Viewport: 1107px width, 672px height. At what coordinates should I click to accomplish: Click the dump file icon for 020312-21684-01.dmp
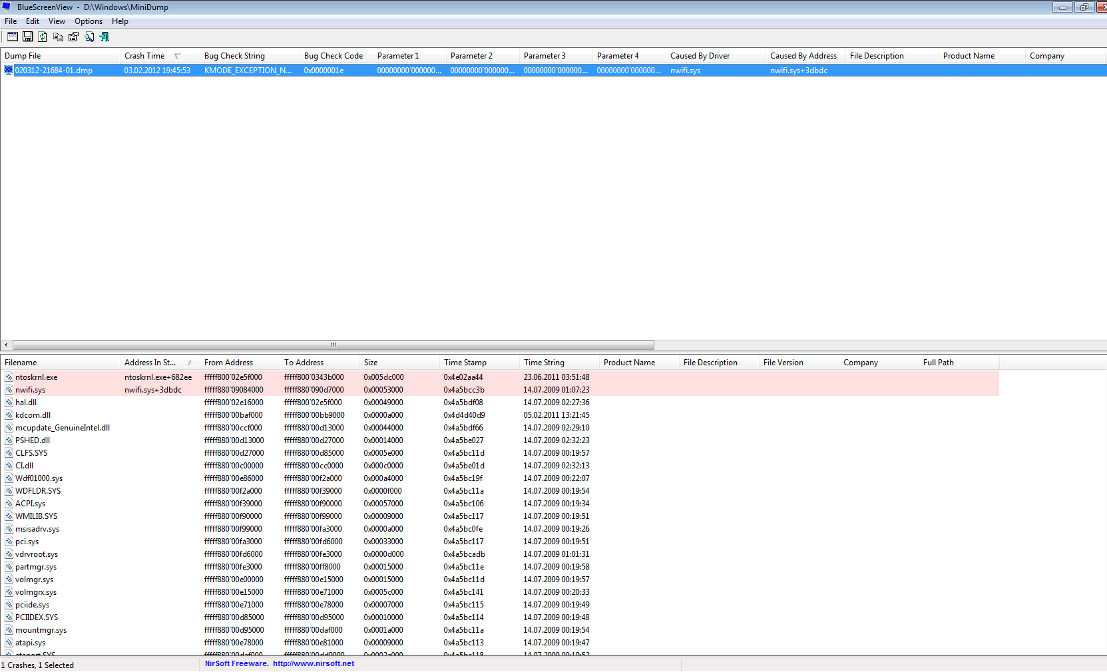pyautogui.click(x=9, y=70)
